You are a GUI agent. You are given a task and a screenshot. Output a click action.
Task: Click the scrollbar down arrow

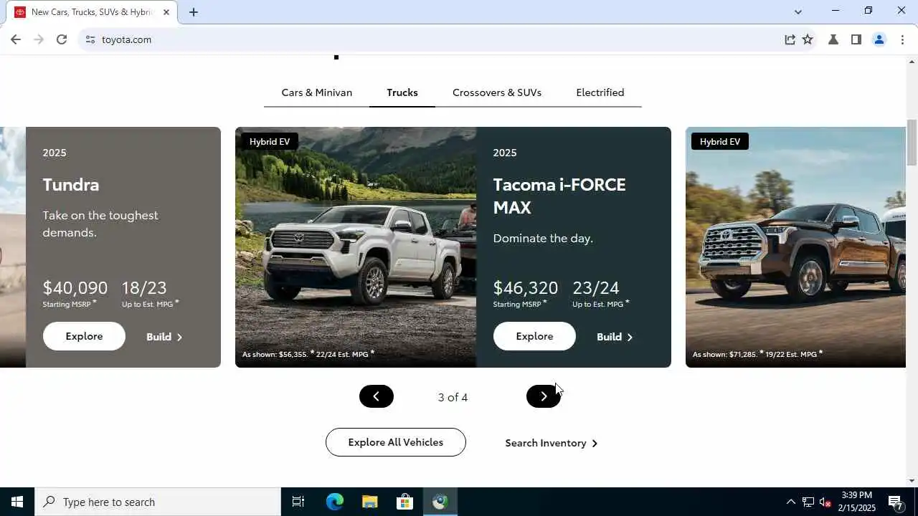[912, 481]
